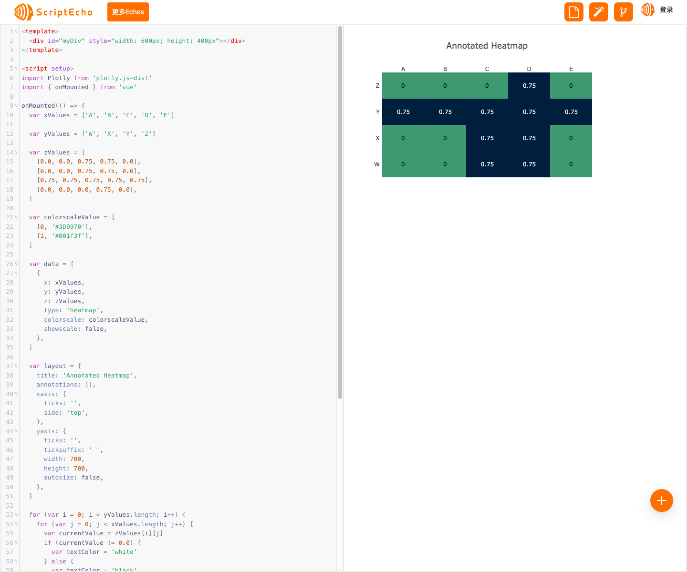Click the x-axis label C

(x=487, y=69)
